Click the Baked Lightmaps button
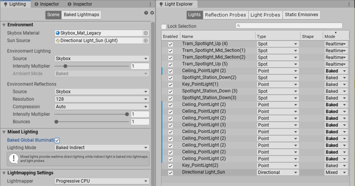 click(81, 15)
